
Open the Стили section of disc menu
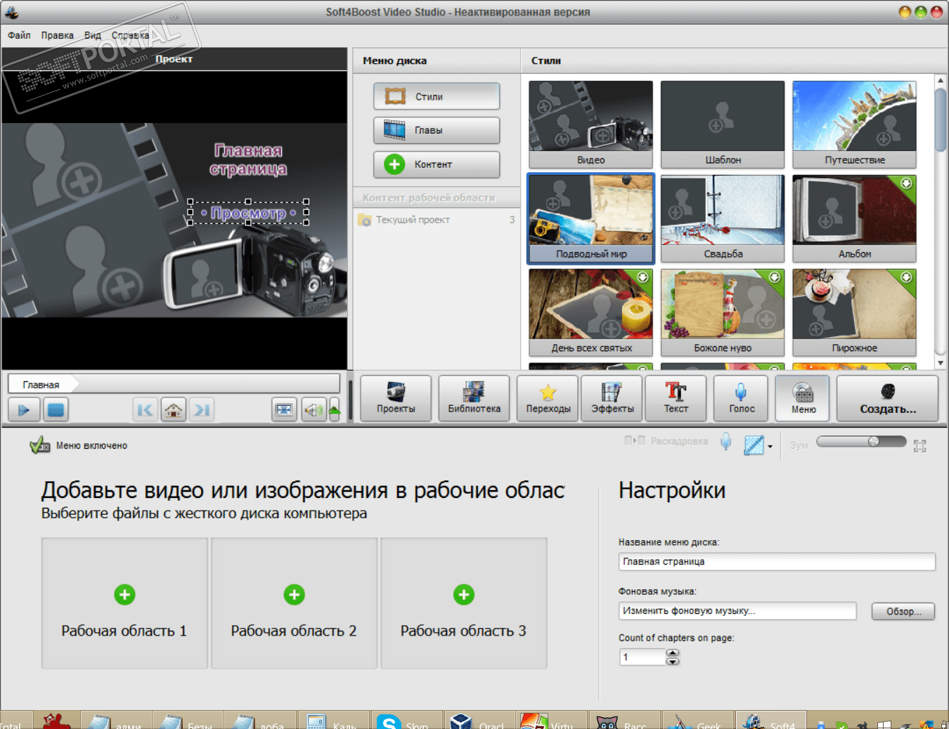click(x=437, y=96)
